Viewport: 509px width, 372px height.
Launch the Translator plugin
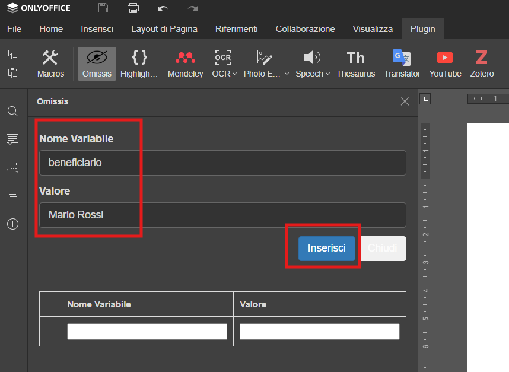[402, 63]
